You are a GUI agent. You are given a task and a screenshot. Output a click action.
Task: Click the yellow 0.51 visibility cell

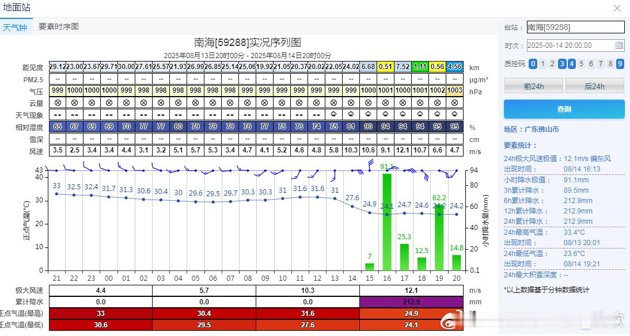pyautogui.click(x=385, y=67)
